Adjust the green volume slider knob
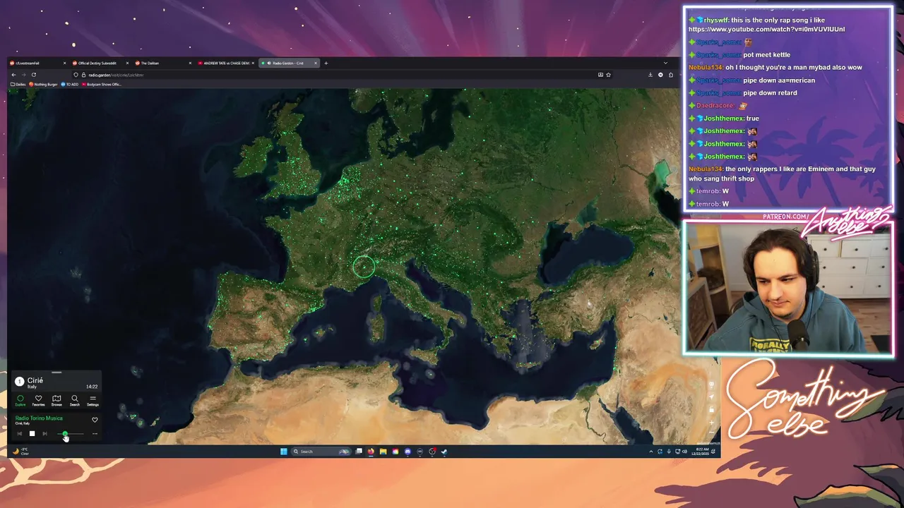Screen dimensions: 904x508 (x=65, y=433)
